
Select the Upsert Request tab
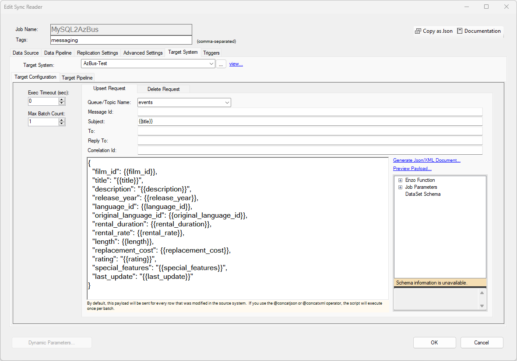(x=109, y=88)
